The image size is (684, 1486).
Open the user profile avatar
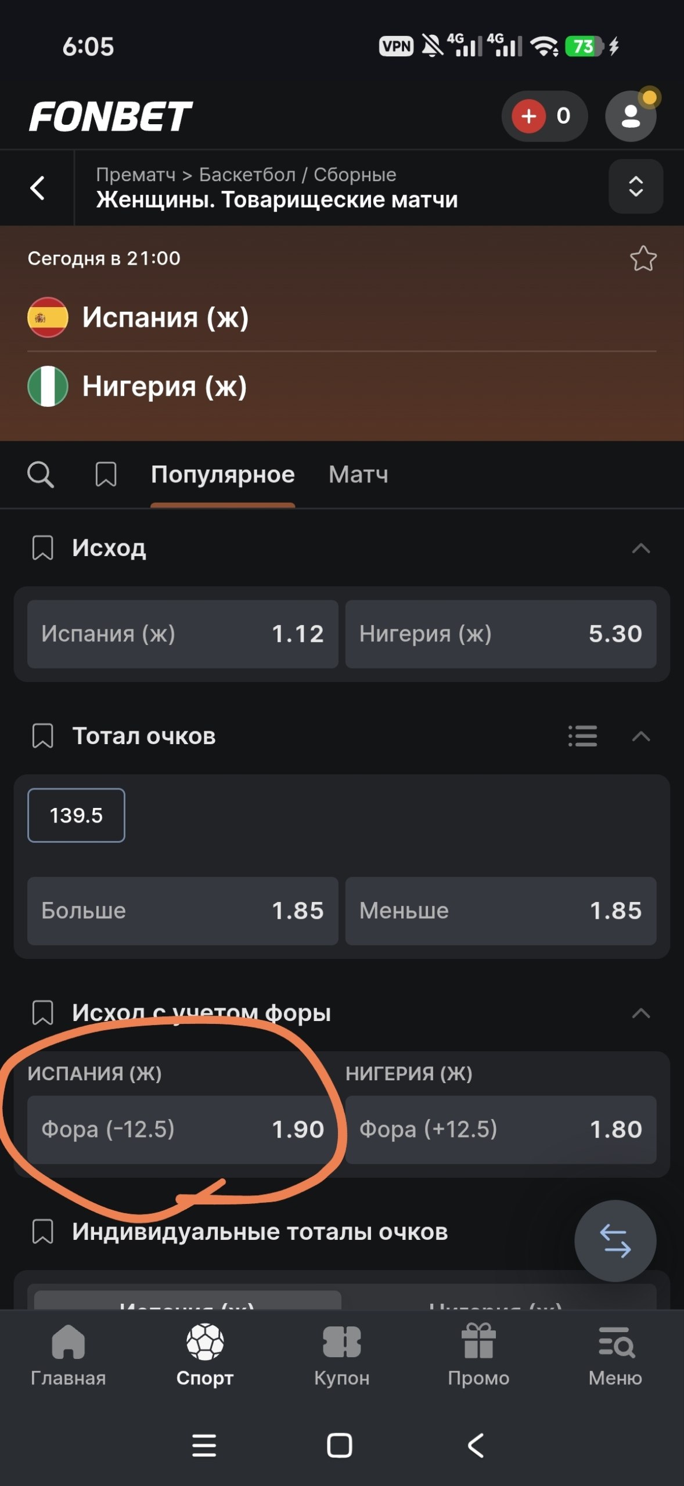(x=631, y=116)
